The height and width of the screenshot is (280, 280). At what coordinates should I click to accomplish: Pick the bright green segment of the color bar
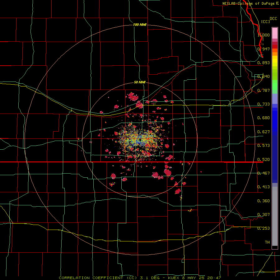[275, 85]
